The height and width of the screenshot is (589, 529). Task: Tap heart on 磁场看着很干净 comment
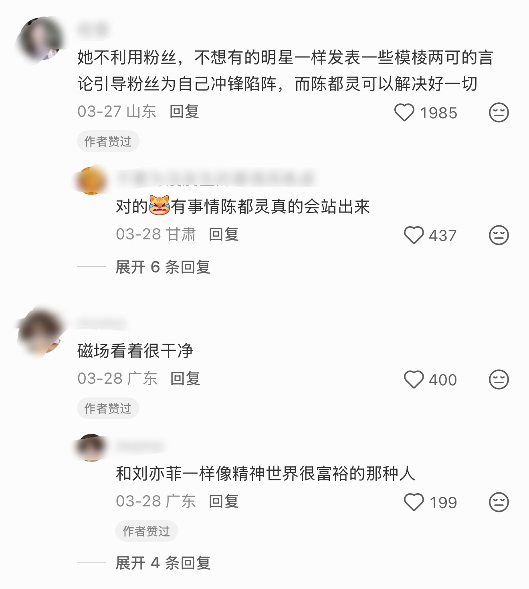pos(414,379)
